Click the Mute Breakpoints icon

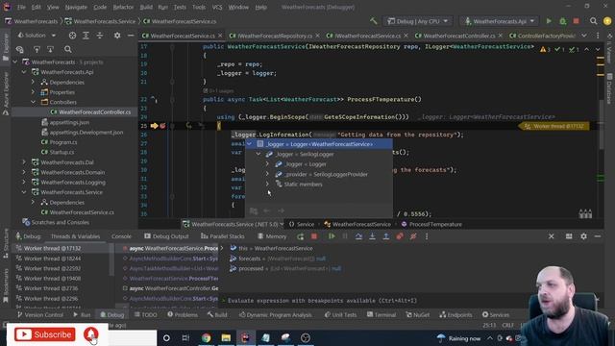(x=413, y=236)
